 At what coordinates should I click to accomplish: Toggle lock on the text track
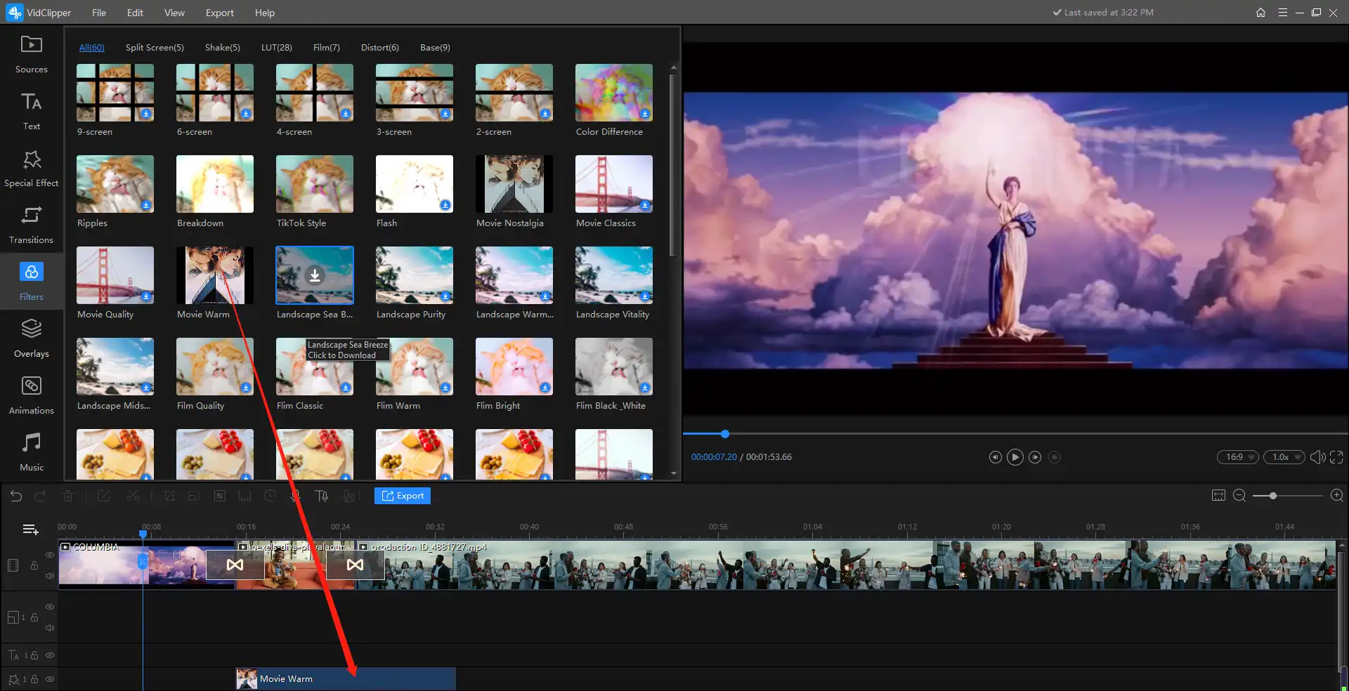coord(34,655)
